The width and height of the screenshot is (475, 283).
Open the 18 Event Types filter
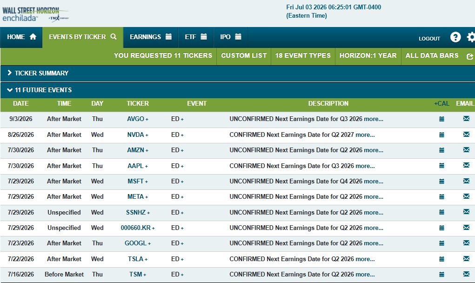tap(303, 56)
